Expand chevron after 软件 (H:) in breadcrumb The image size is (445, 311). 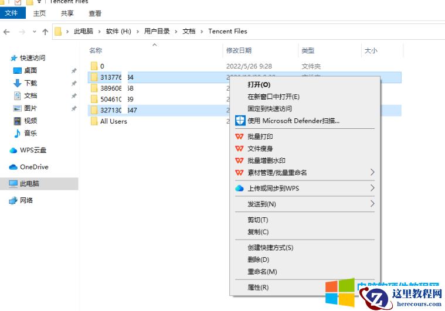point(138,32)
